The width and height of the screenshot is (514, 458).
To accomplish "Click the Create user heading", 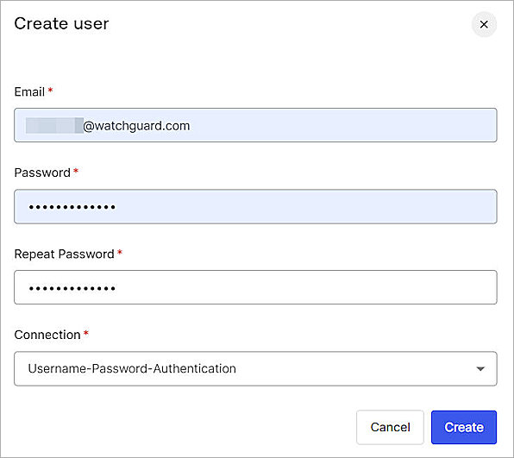I will (x=61, y=24).
